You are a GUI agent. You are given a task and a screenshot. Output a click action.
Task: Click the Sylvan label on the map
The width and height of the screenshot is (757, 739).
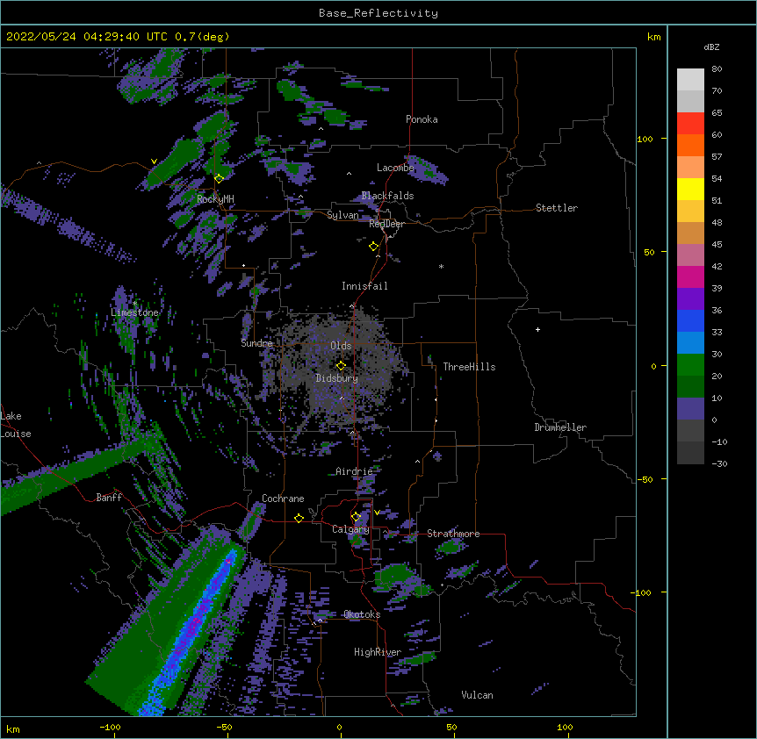342,215
